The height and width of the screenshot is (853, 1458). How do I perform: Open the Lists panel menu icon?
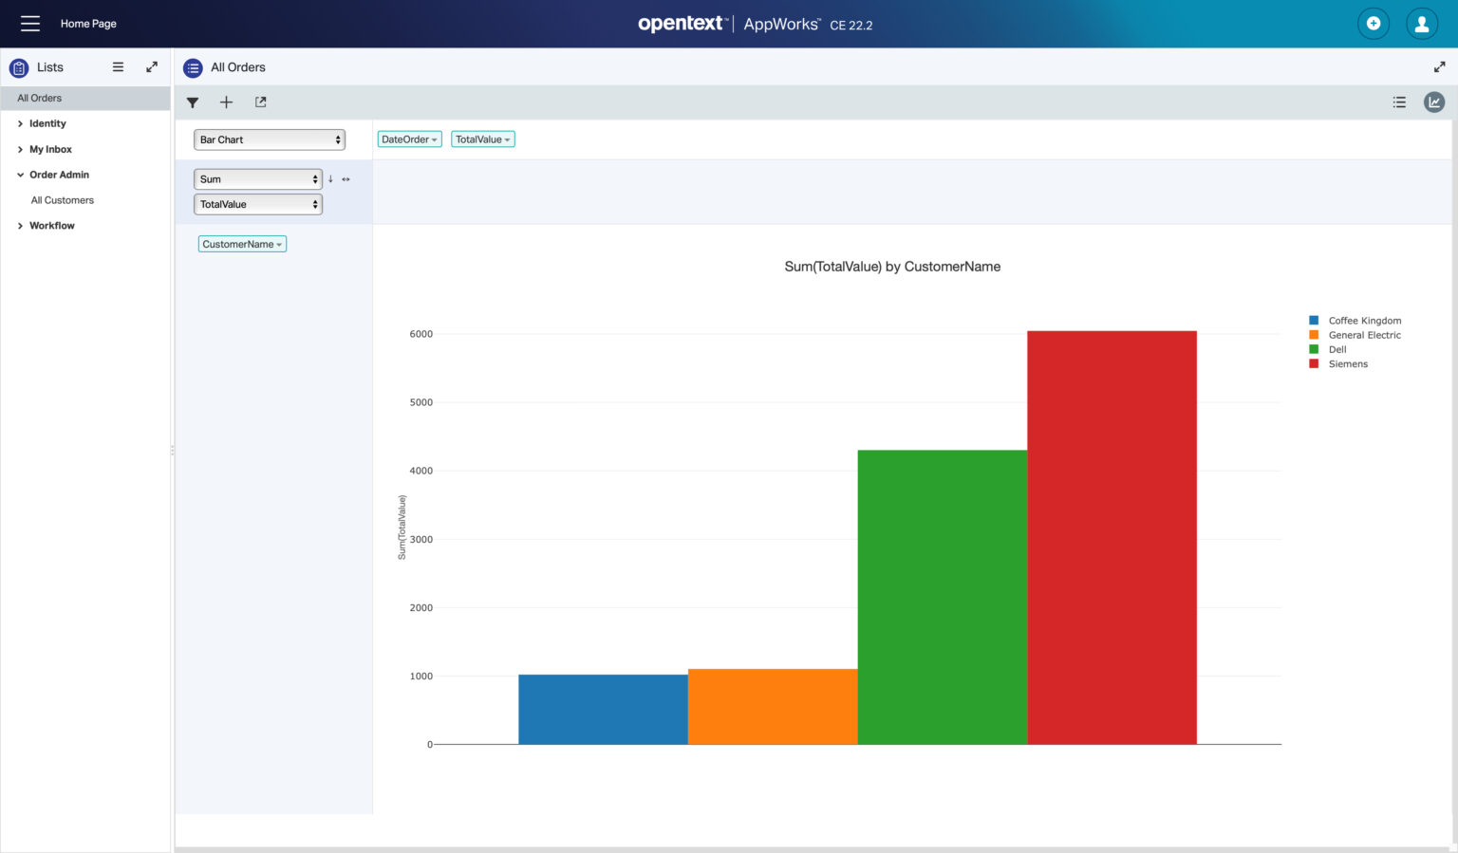[118, 67]
